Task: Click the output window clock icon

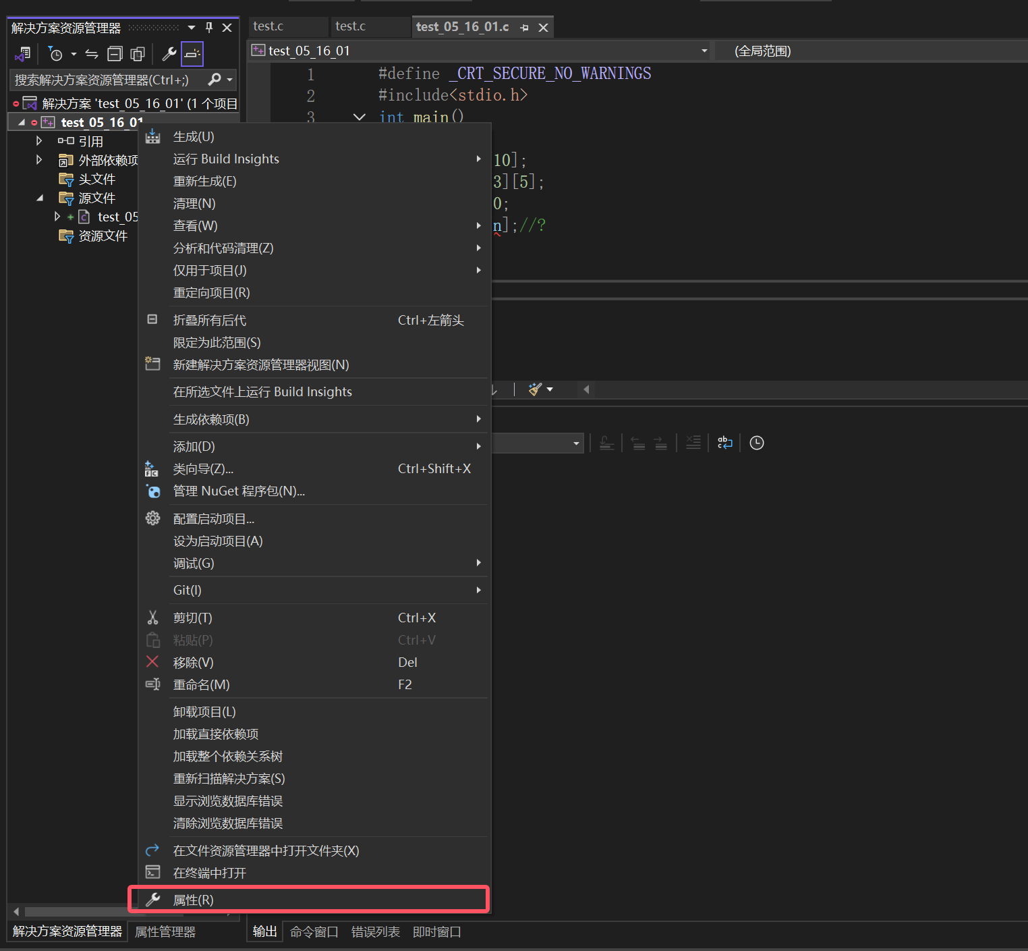Action: 757,443
